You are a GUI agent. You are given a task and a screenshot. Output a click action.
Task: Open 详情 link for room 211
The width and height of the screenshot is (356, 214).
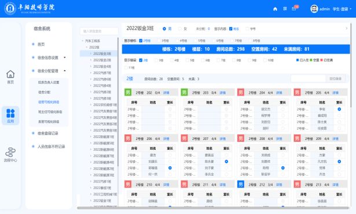[223, 185]
